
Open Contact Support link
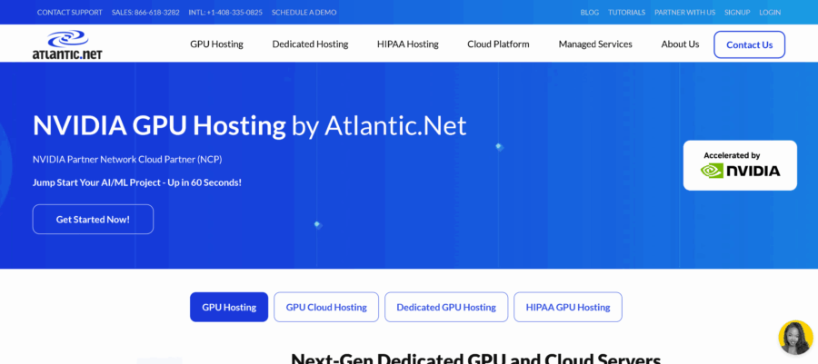click(x=70, y=12)
